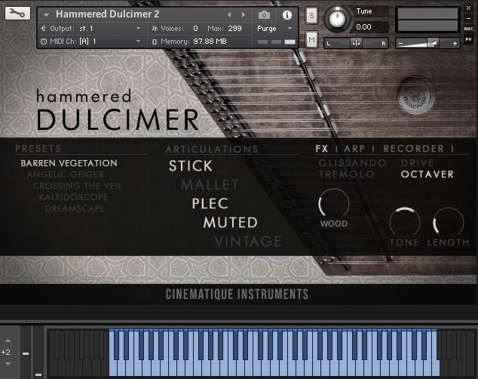Switch to the ARP tab

354,149
